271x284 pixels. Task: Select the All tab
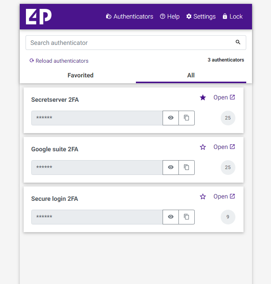pyautogui.click(x=191, y=75)
